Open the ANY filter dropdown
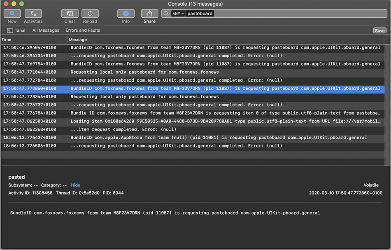Viewport: 391px width, 250px height. (178, 14)
